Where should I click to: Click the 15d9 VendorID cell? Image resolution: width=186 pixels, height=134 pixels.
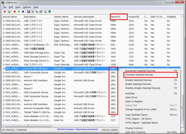click(113, 65)
